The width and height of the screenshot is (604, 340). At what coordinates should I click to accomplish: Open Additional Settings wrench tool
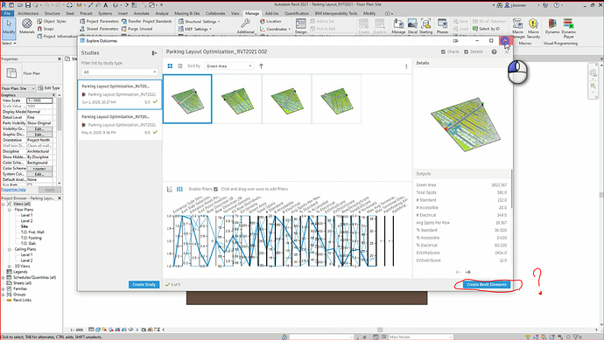[245, 26]
